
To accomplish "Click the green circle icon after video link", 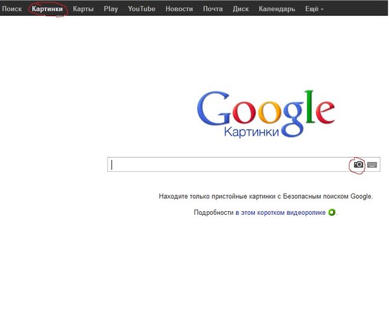I will (332, 212).
